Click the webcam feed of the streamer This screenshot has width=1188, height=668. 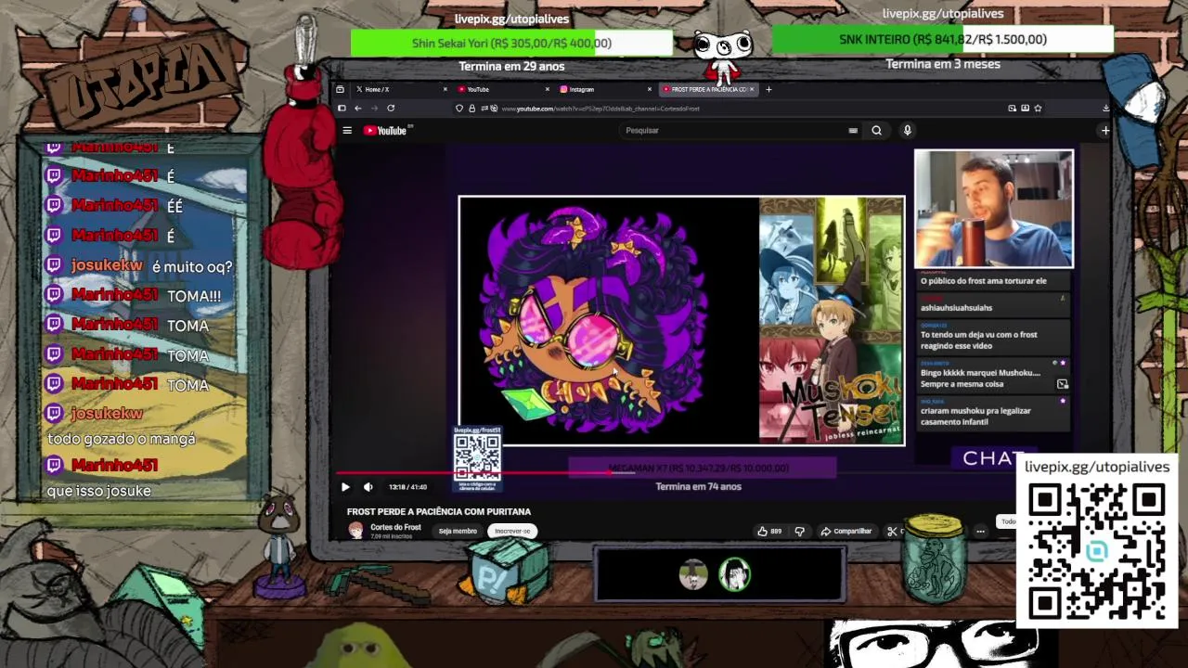point(993,210)
